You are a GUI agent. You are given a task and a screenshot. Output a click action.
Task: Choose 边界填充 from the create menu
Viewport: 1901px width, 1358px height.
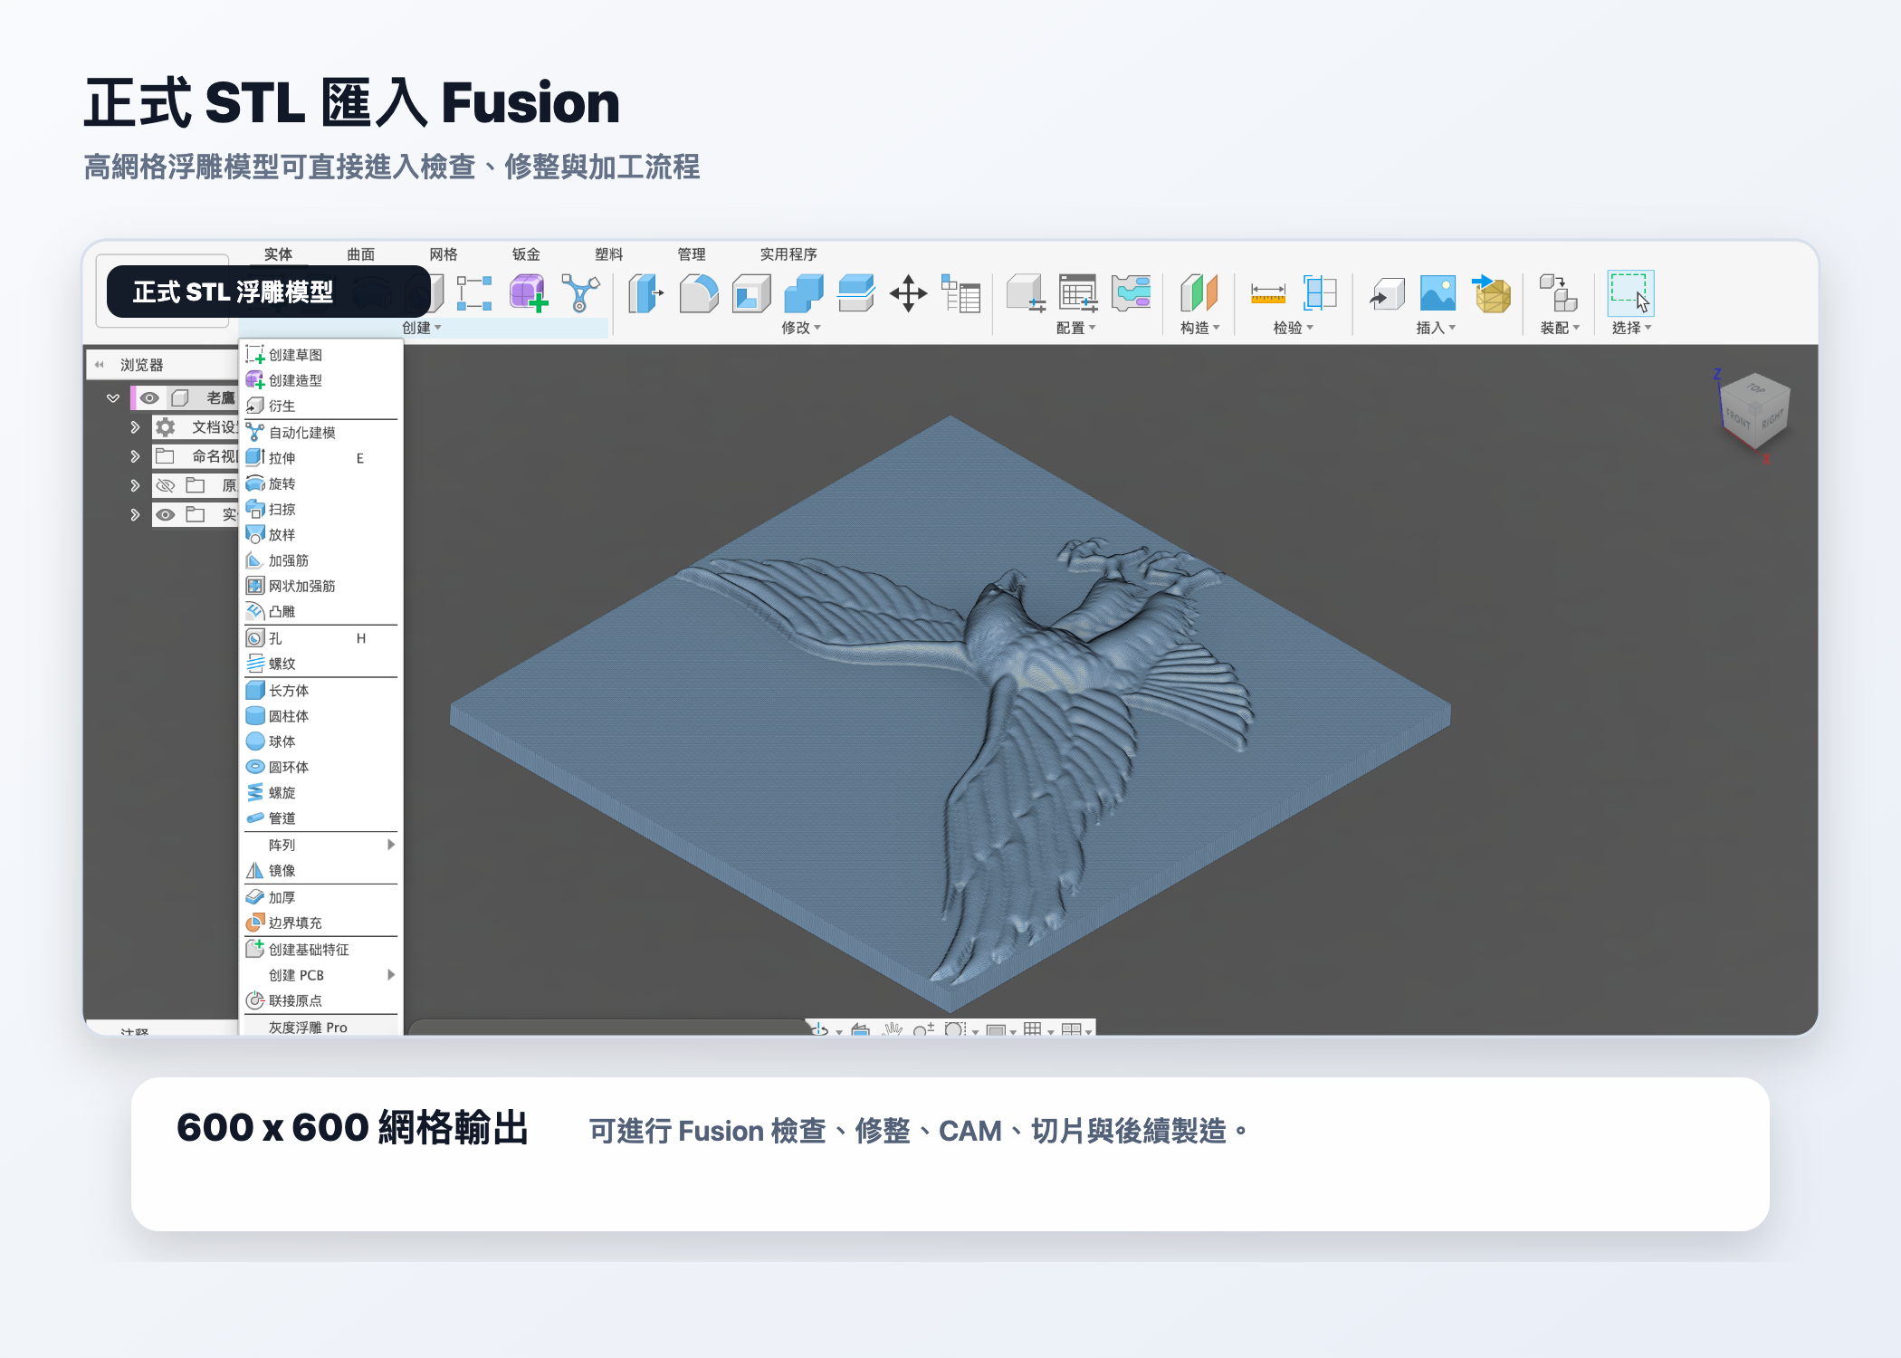[320, 923]
